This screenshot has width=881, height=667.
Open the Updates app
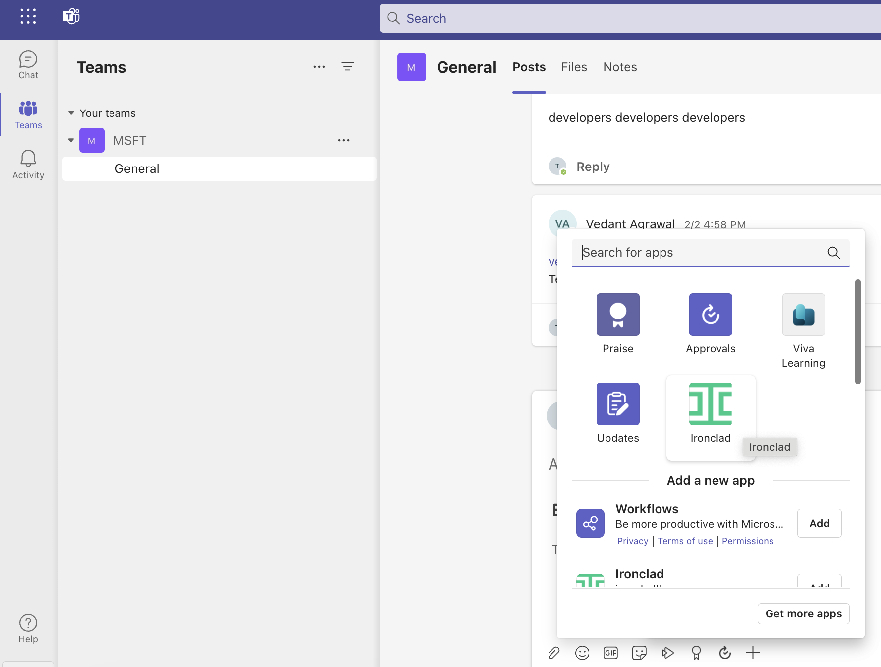tap(618, 404)
